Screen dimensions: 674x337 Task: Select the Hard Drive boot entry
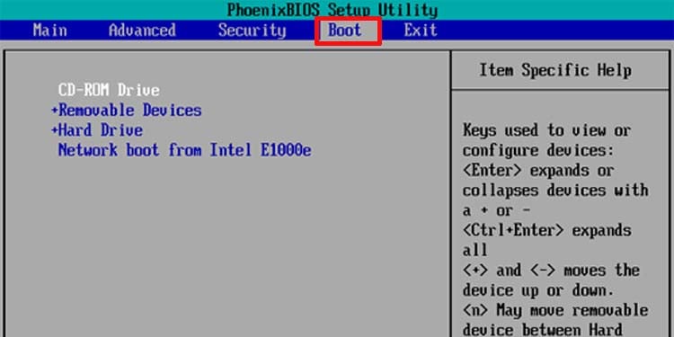tap(100, 130)
